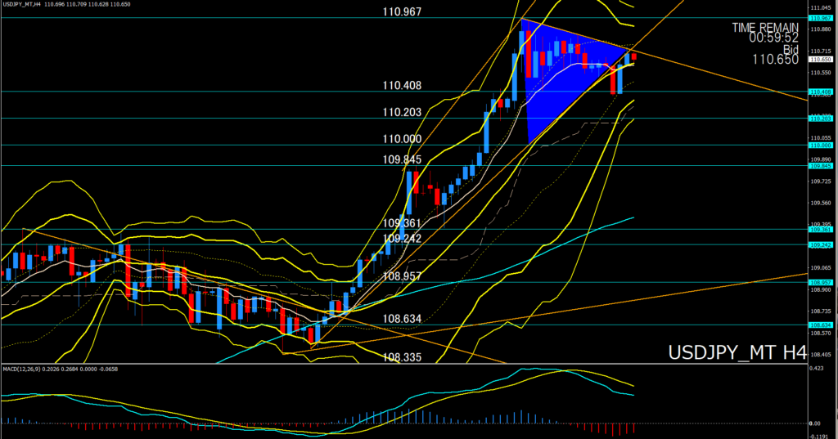
Task: Click the 111.045 value on price axis
Action: coord(821,8)
